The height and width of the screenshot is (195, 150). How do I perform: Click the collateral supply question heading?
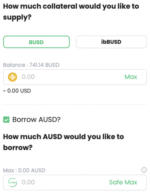coord(71,12)
